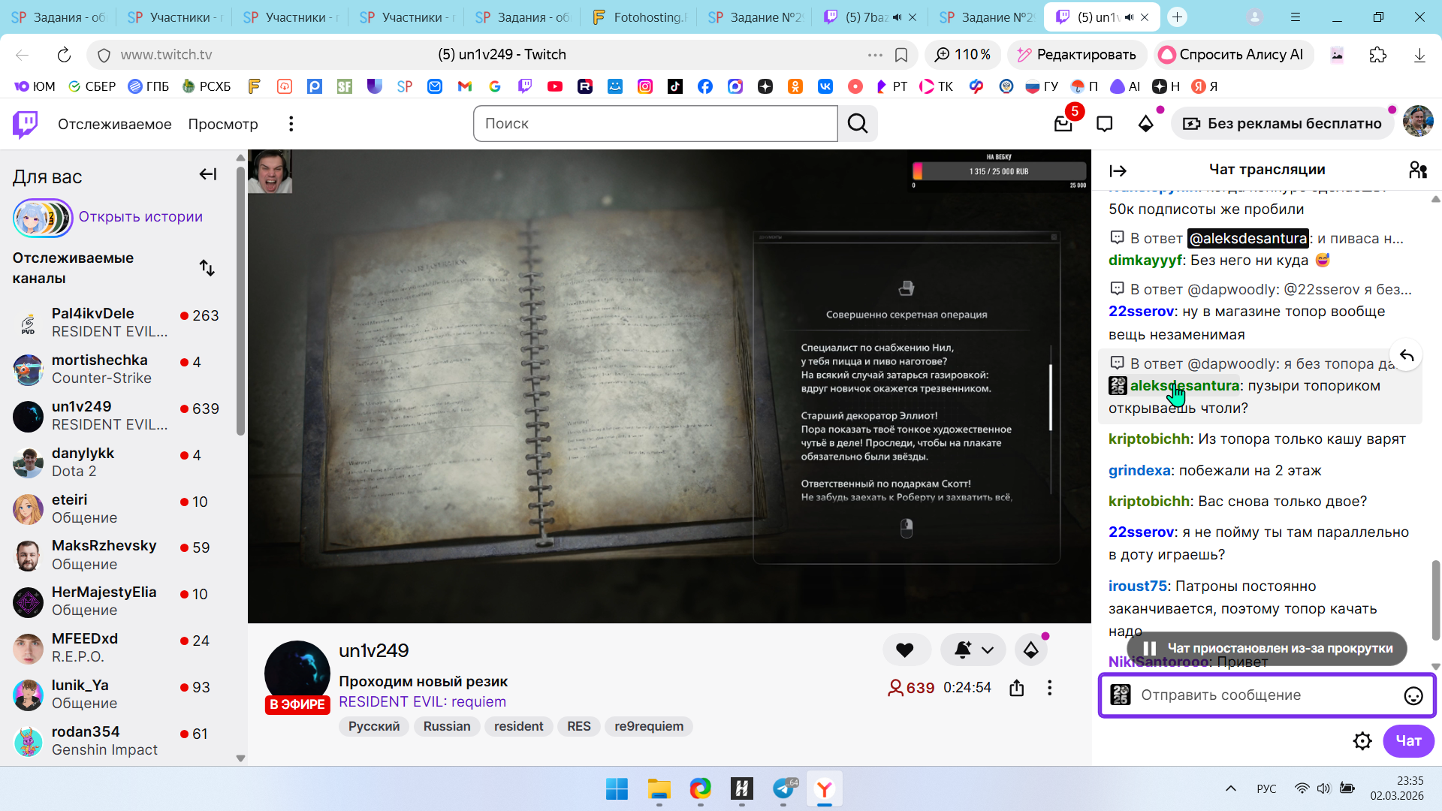Open emote picker smiley icon
This screenshot has height=811, width=1442.
tap(1413, 696)
